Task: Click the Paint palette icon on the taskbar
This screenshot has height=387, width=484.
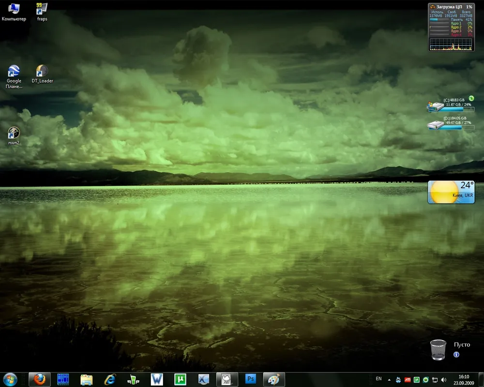Action: click(274, 379)
